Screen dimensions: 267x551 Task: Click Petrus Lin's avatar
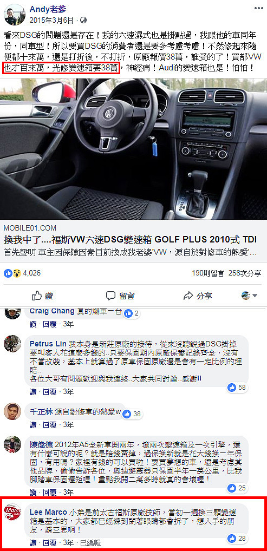12,343
